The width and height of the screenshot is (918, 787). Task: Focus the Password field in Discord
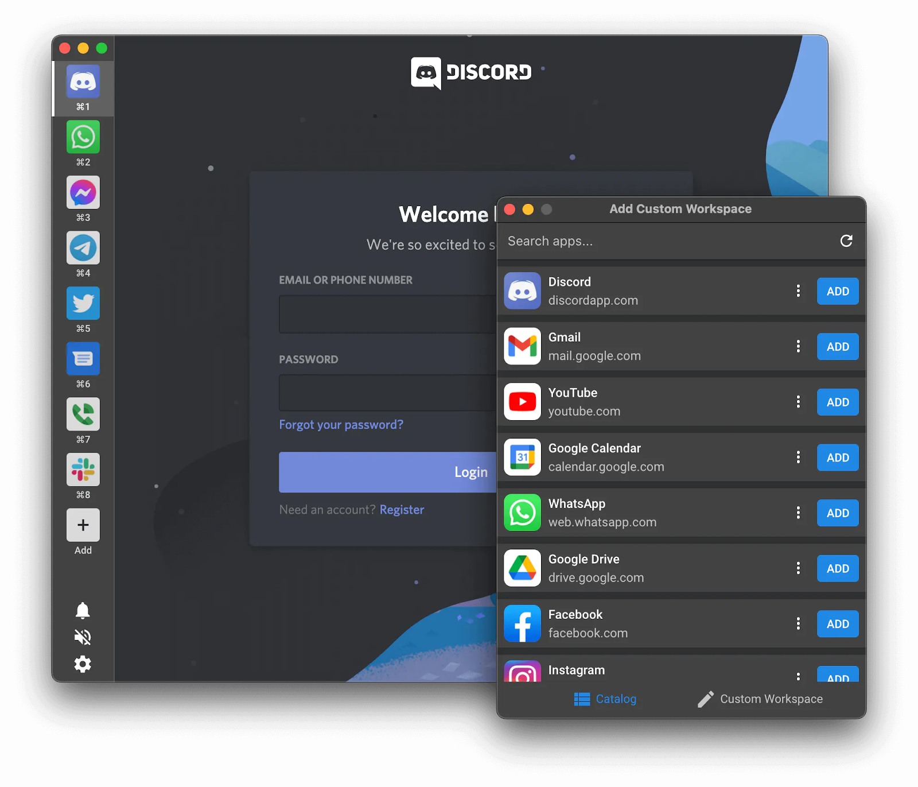pyautogui.click(x=388, y=393)
